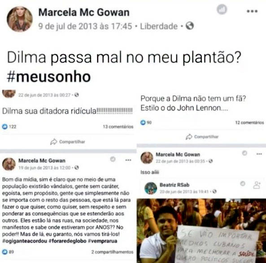
Task: Click Compartilhar under the ditadora post
Action: click(68, 142)
